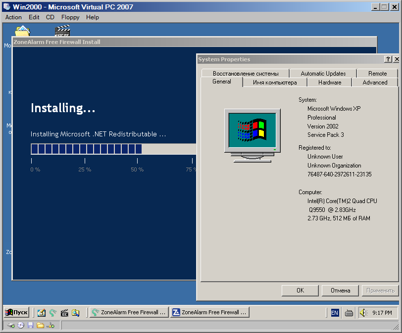Click the hard disk status bar icon
This screenshot has width=402, height=333.
[11, 325]
